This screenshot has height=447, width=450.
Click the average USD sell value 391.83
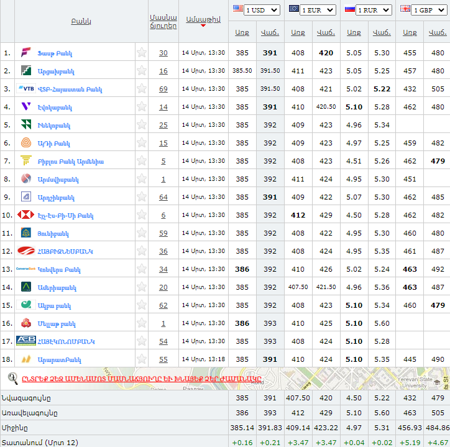270,428
